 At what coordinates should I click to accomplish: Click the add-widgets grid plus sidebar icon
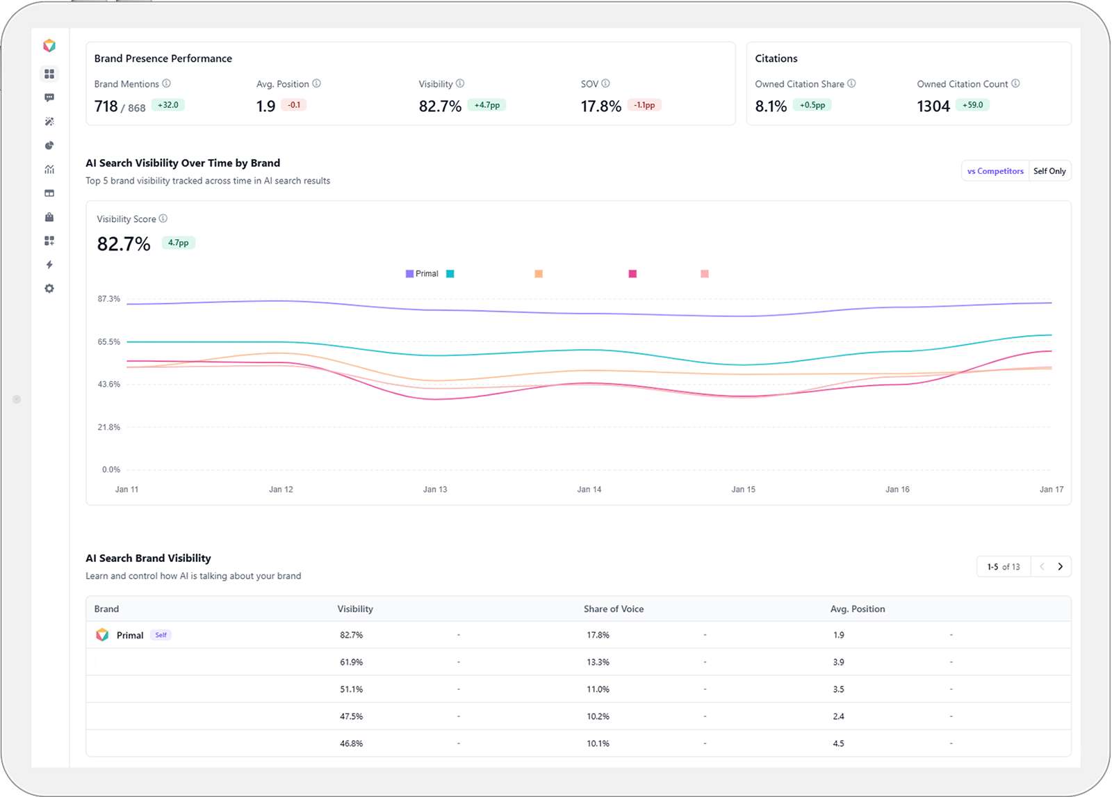click(49, 241)
